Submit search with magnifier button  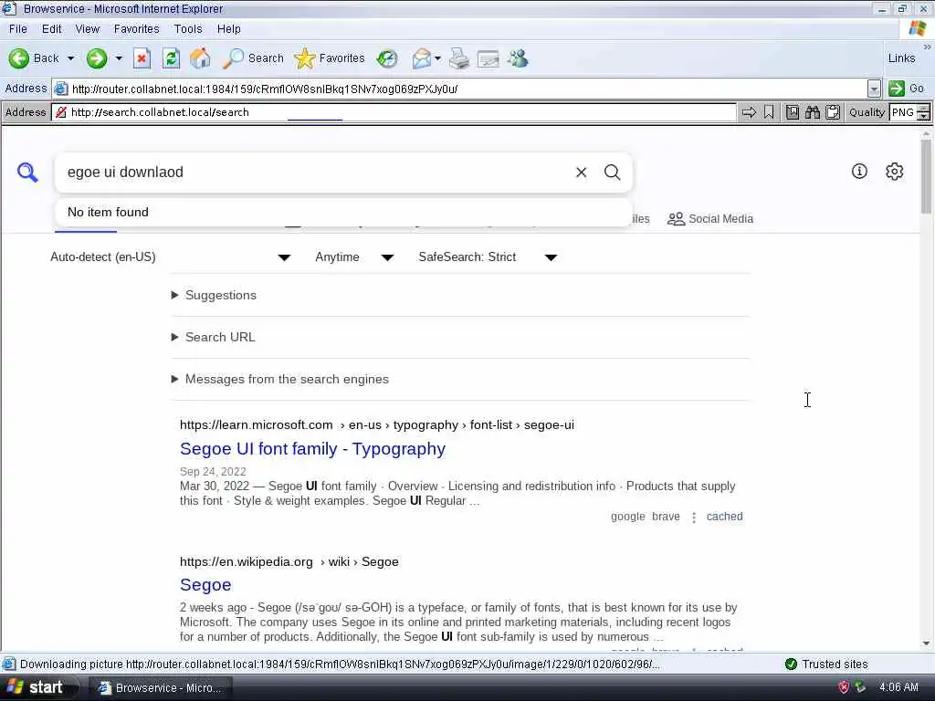point(613,173)
